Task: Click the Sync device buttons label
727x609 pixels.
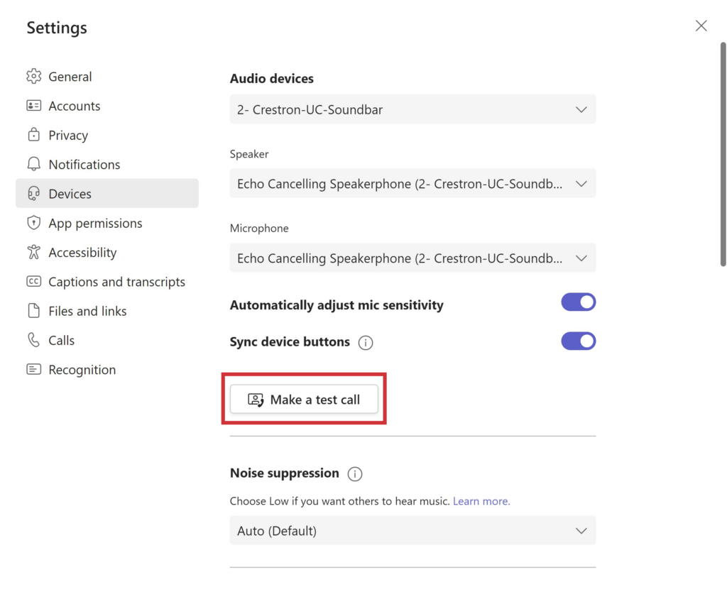Action: point(290,341)
